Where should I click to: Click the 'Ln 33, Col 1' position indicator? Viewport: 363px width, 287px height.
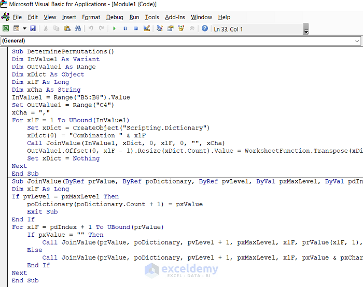[x=228, y=30]
